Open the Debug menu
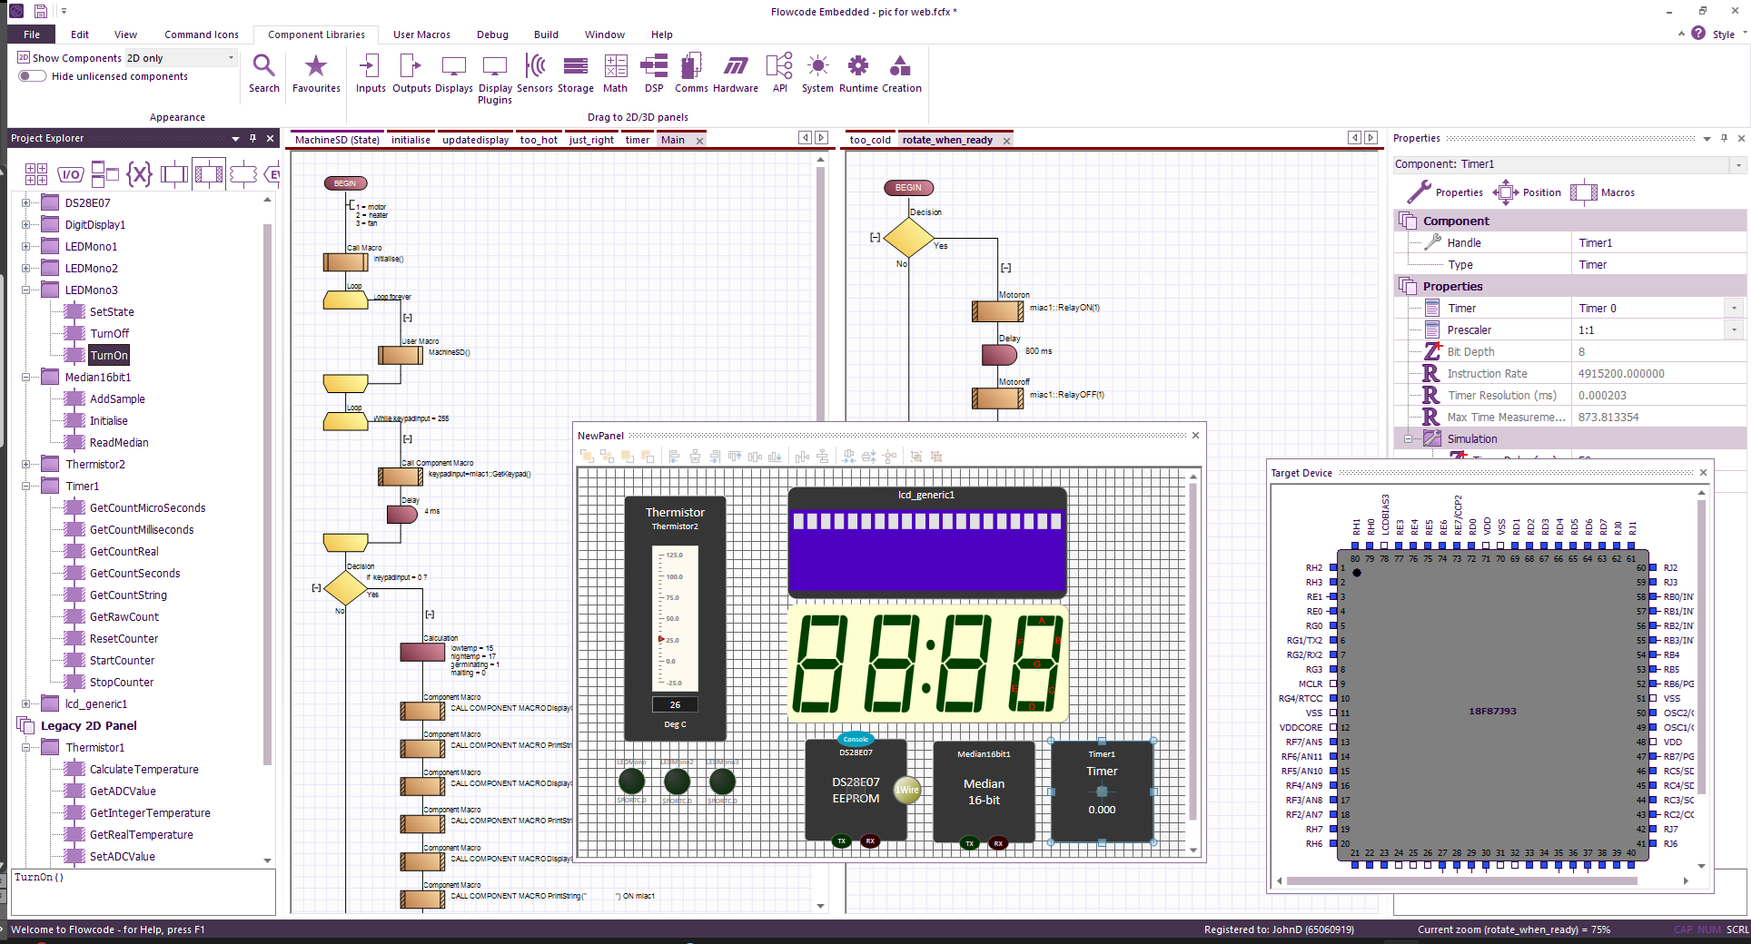Screen dimensions: 1751x944 tap(492, 34)
